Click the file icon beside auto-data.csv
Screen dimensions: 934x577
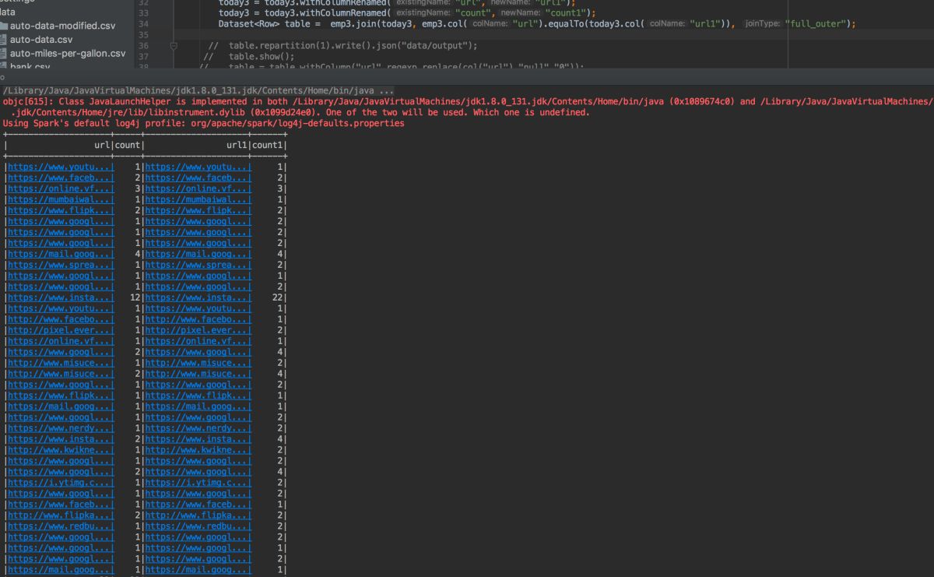(x=4, y=40)
